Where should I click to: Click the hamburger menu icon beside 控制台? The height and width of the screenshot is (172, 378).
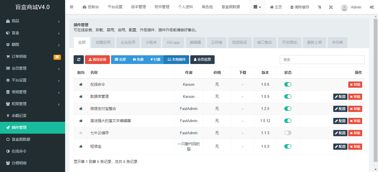[x=71, y=7]
